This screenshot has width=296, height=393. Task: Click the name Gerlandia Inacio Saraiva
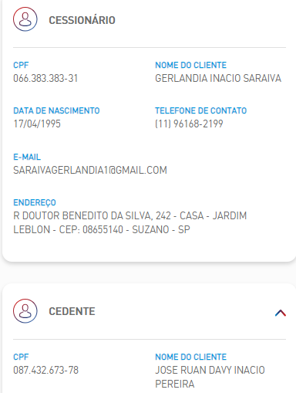tap(218, 78)
